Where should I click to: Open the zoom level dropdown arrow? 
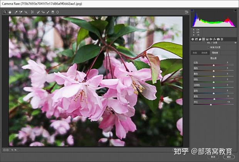point(20,150)
